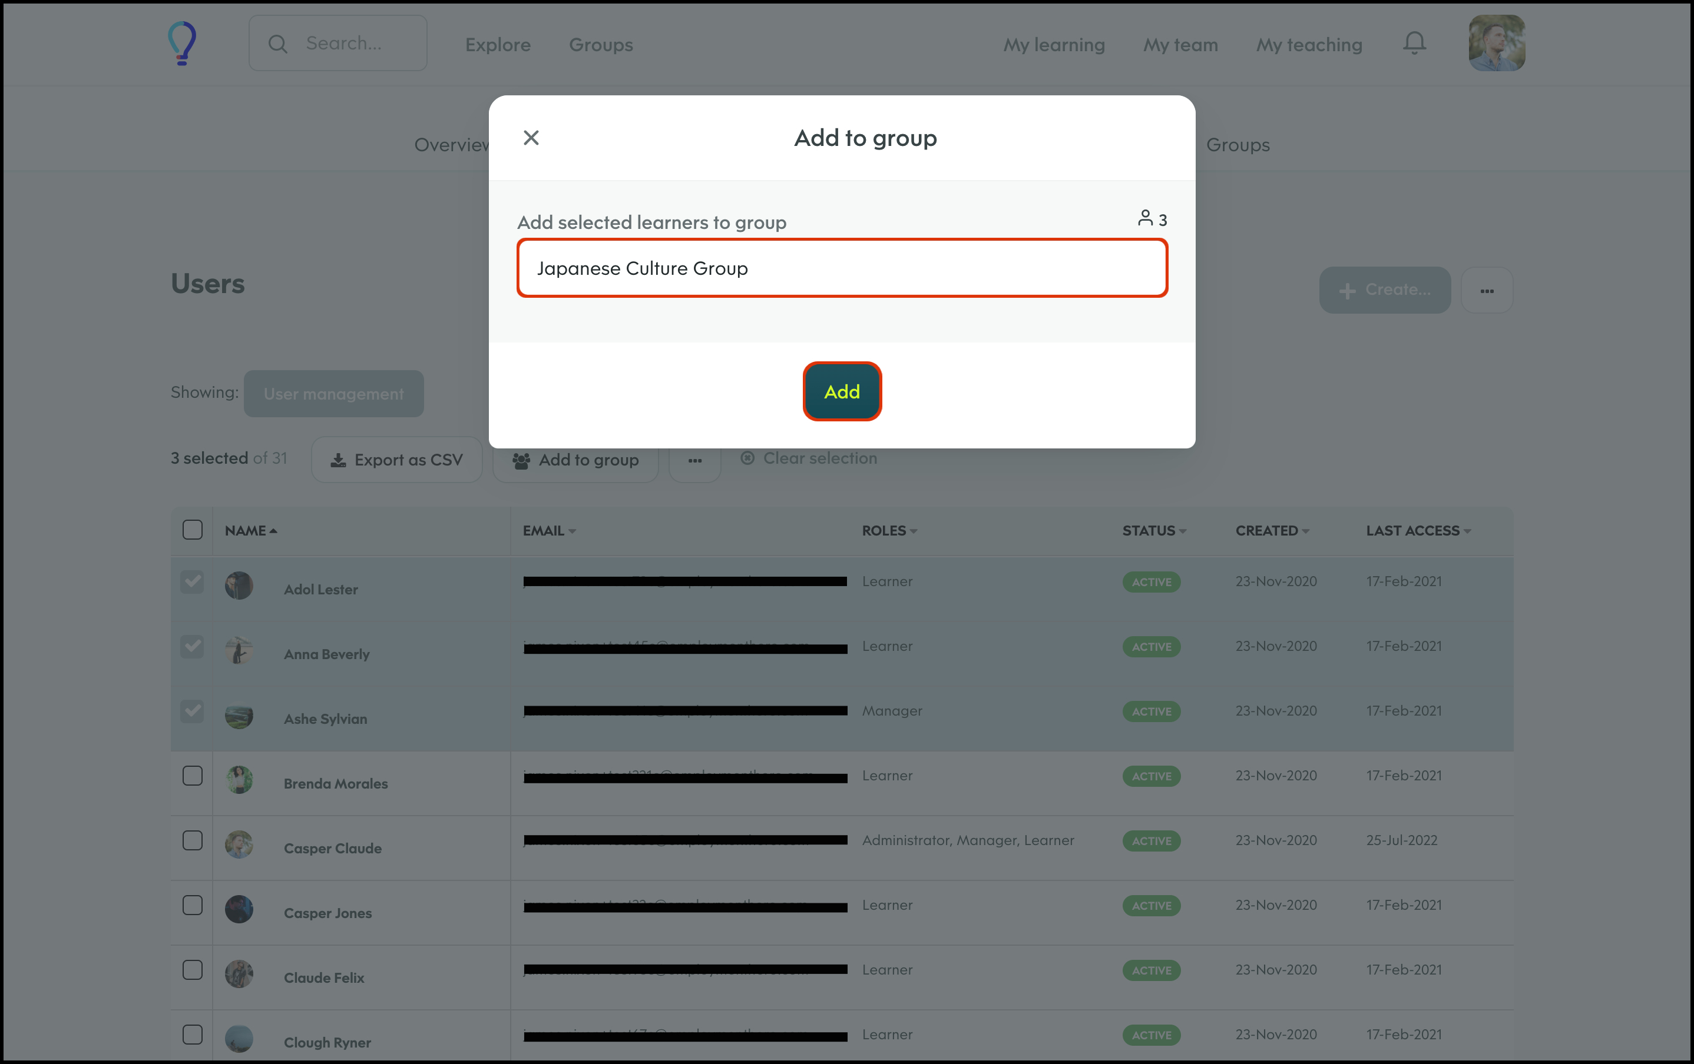This screenshot has width=1694, height=1064.
Task: Click the lightbulb logo icon
Action: click(x=182, y=43)
